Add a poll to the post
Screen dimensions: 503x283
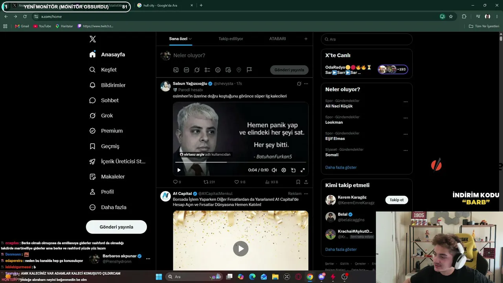[207, 70]
